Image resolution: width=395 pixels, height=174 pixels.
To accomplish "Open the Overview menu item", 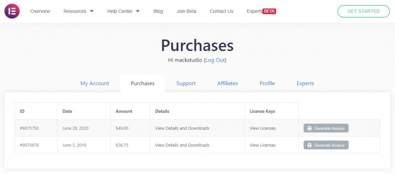I will click(40, 11).
